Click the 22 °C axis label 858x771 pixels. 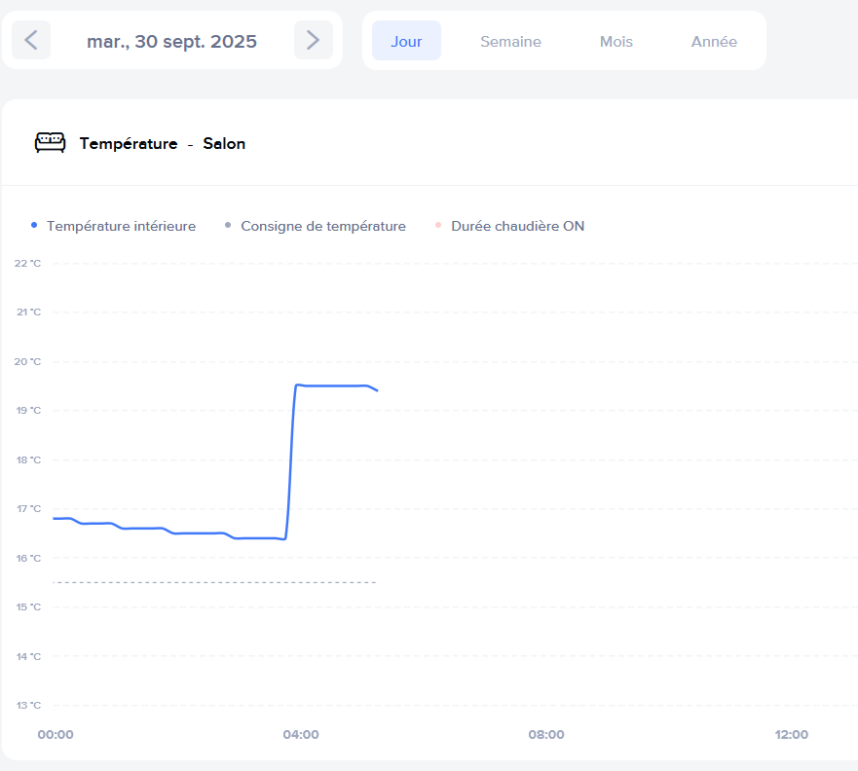pos(28,263)
